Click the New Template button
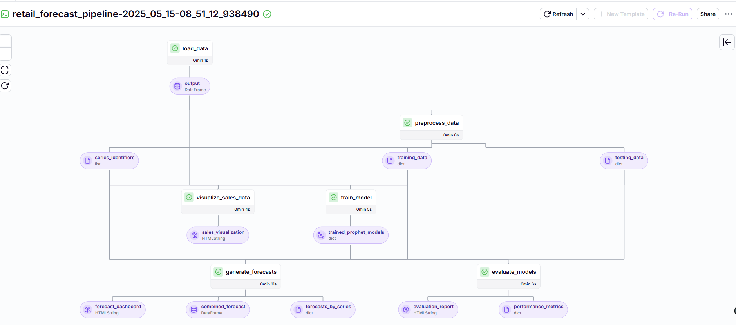736x325 pixels. pyautogui.click(x=621, y=14)
